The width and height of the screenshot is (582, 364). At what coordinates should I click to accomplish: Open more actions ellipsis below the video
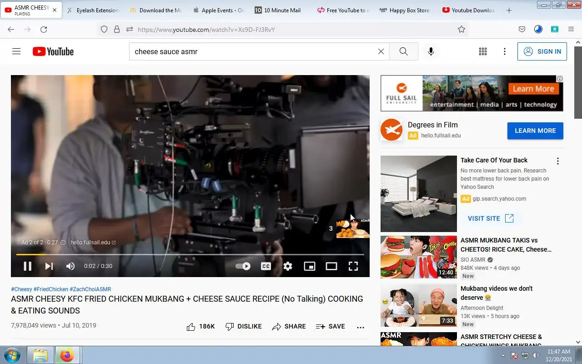pos(361,327)
